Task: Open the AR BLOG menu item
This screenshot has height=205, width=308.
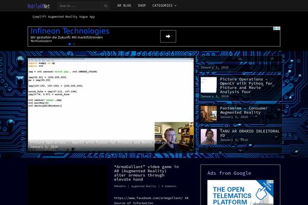Action: pos(124,6)
